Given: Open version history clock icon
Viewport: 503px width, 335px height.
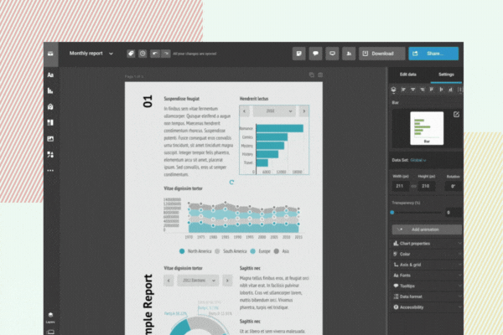Looking at the screenshot, I should [x=143, y=54].
